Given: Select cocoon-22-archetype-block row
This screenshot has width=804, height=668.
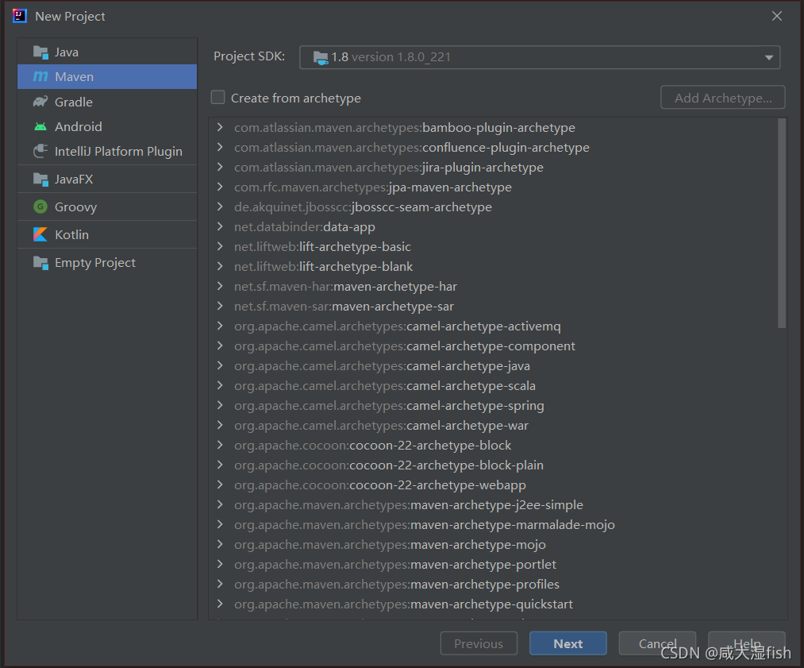Looking at the screenshot, I should click(x=492, y=445).
